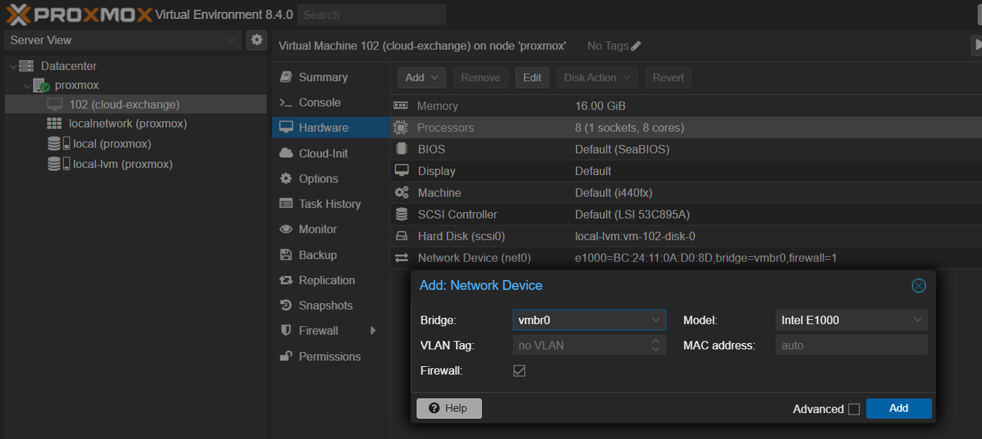Click the Datacenter server icon
982x439 pixels.
click(27, 66)
